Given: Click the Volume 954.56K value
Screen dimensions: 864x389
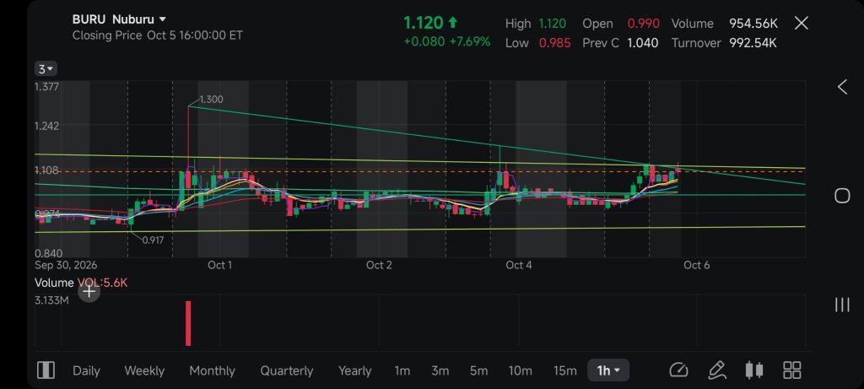Looking at the screenshot, I should (x=753, y=24).
